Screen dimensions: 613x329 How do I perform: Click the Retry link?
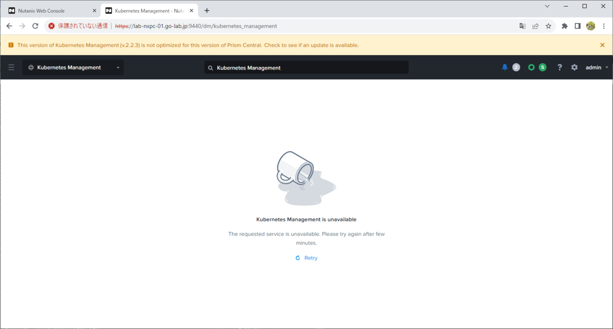pos(306,258)
